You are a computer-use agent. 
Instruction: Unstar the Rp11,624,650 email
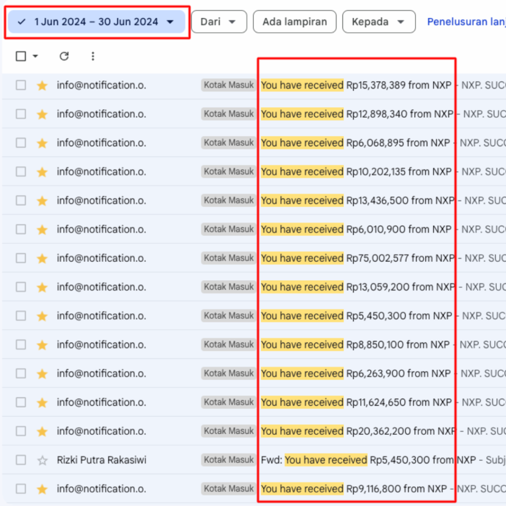click(42, 402)
